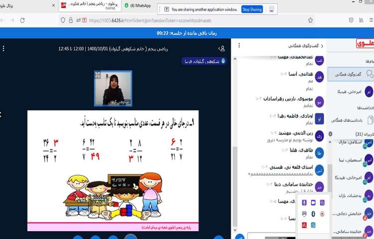Select user اسمعیلی، تینا in users list

click(x=352, y=160)
